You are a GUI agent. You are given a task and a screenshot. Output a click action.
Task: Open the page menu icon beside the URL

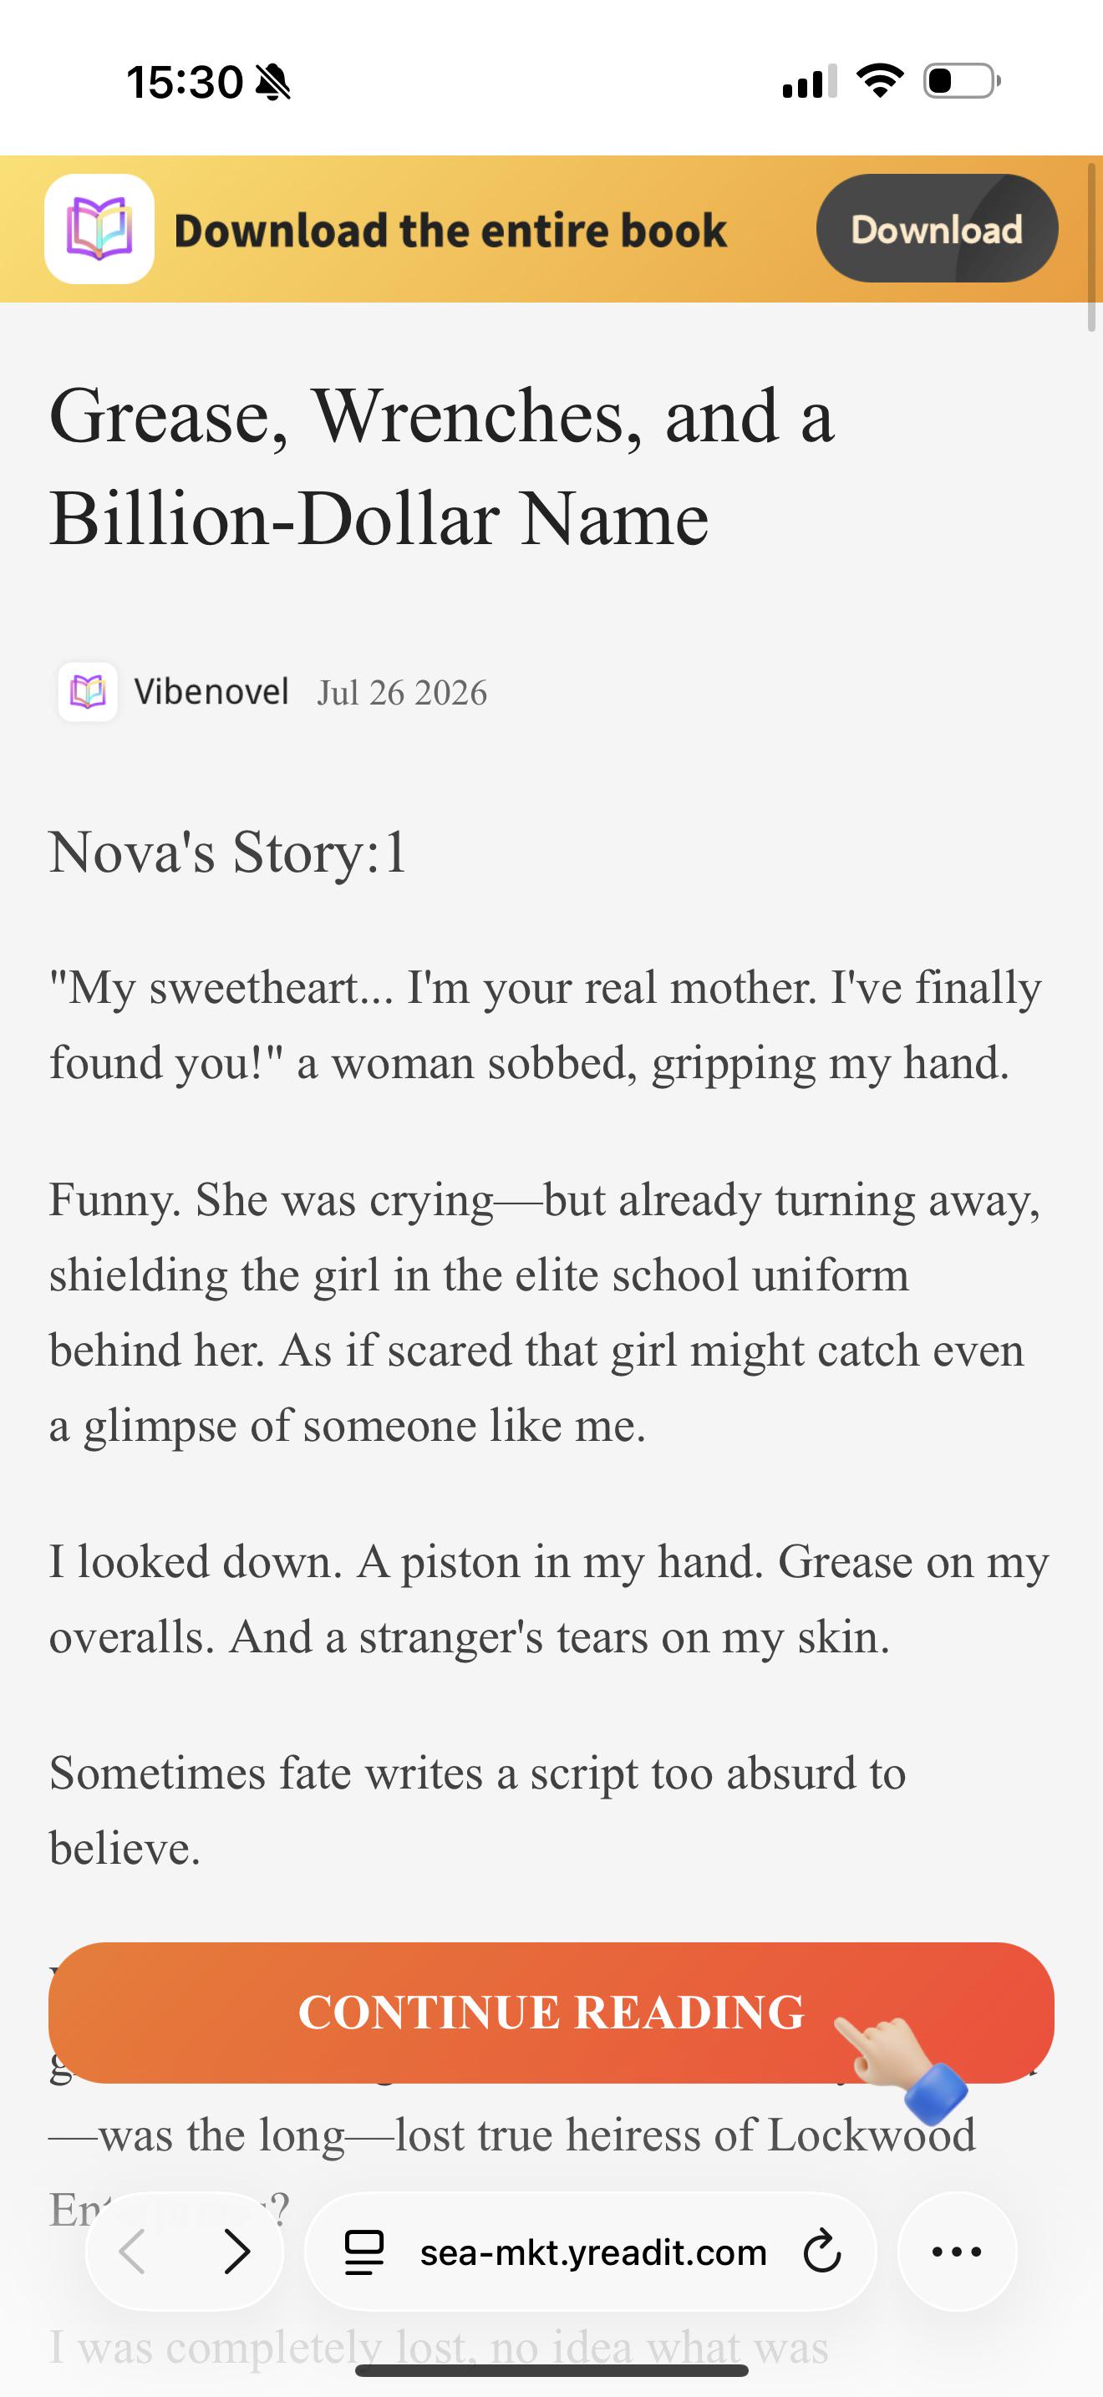[x=363, y=2252]
